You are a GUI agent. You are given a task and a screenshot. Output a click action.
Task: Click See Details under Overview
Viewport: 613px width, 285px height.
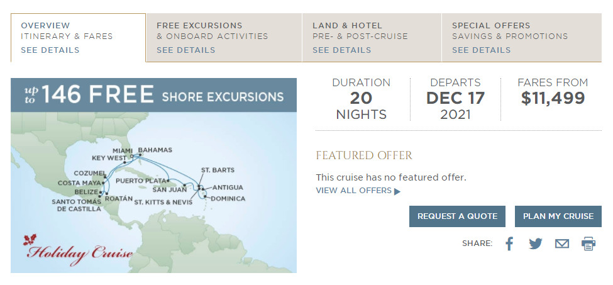tap(50, 50)
